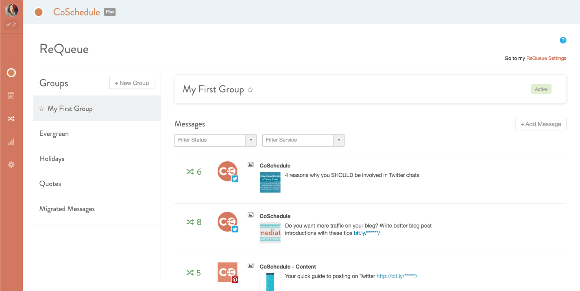This screenshot has width=580, height=291.
Task: Open the blue help question mark
Action: point(563,40)
